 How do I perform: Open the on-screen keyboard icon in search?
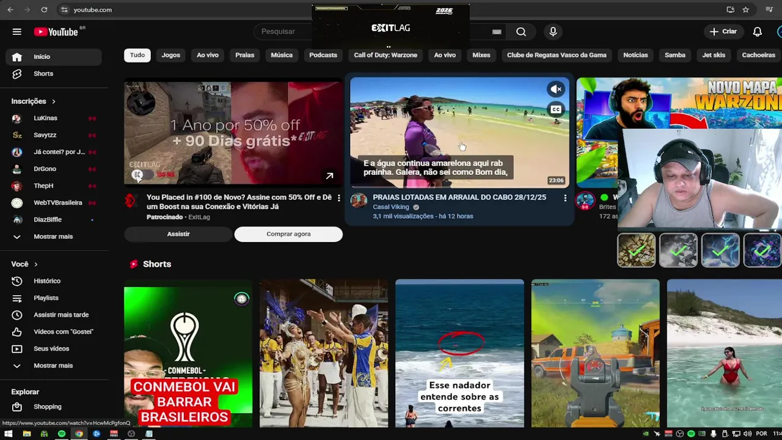click(x=497, y=32)
